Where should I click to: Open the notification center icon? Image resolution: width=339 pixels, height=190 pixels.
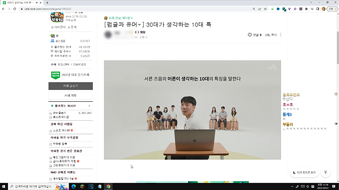click(x=334, y=186)
